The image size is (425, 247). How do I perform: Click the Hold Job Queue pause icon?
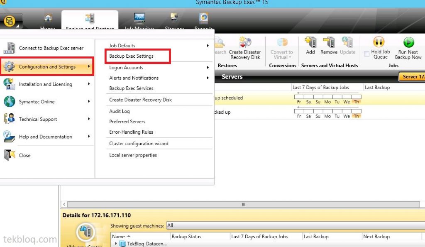pyautogui.click(x=379, y=42)
